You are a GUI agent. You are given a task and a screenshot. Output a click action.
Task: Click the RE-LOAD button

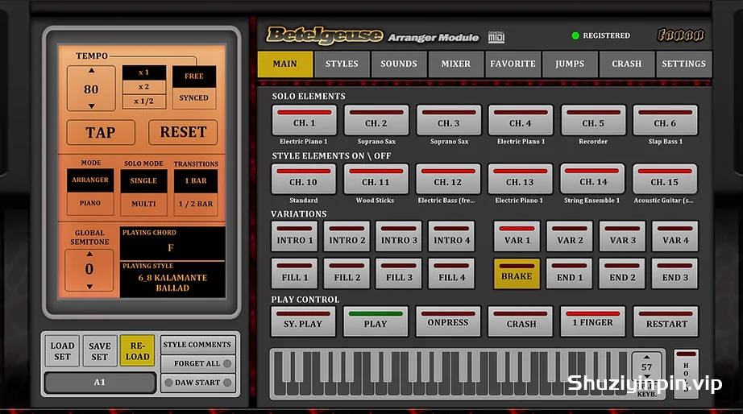point(138,351)
